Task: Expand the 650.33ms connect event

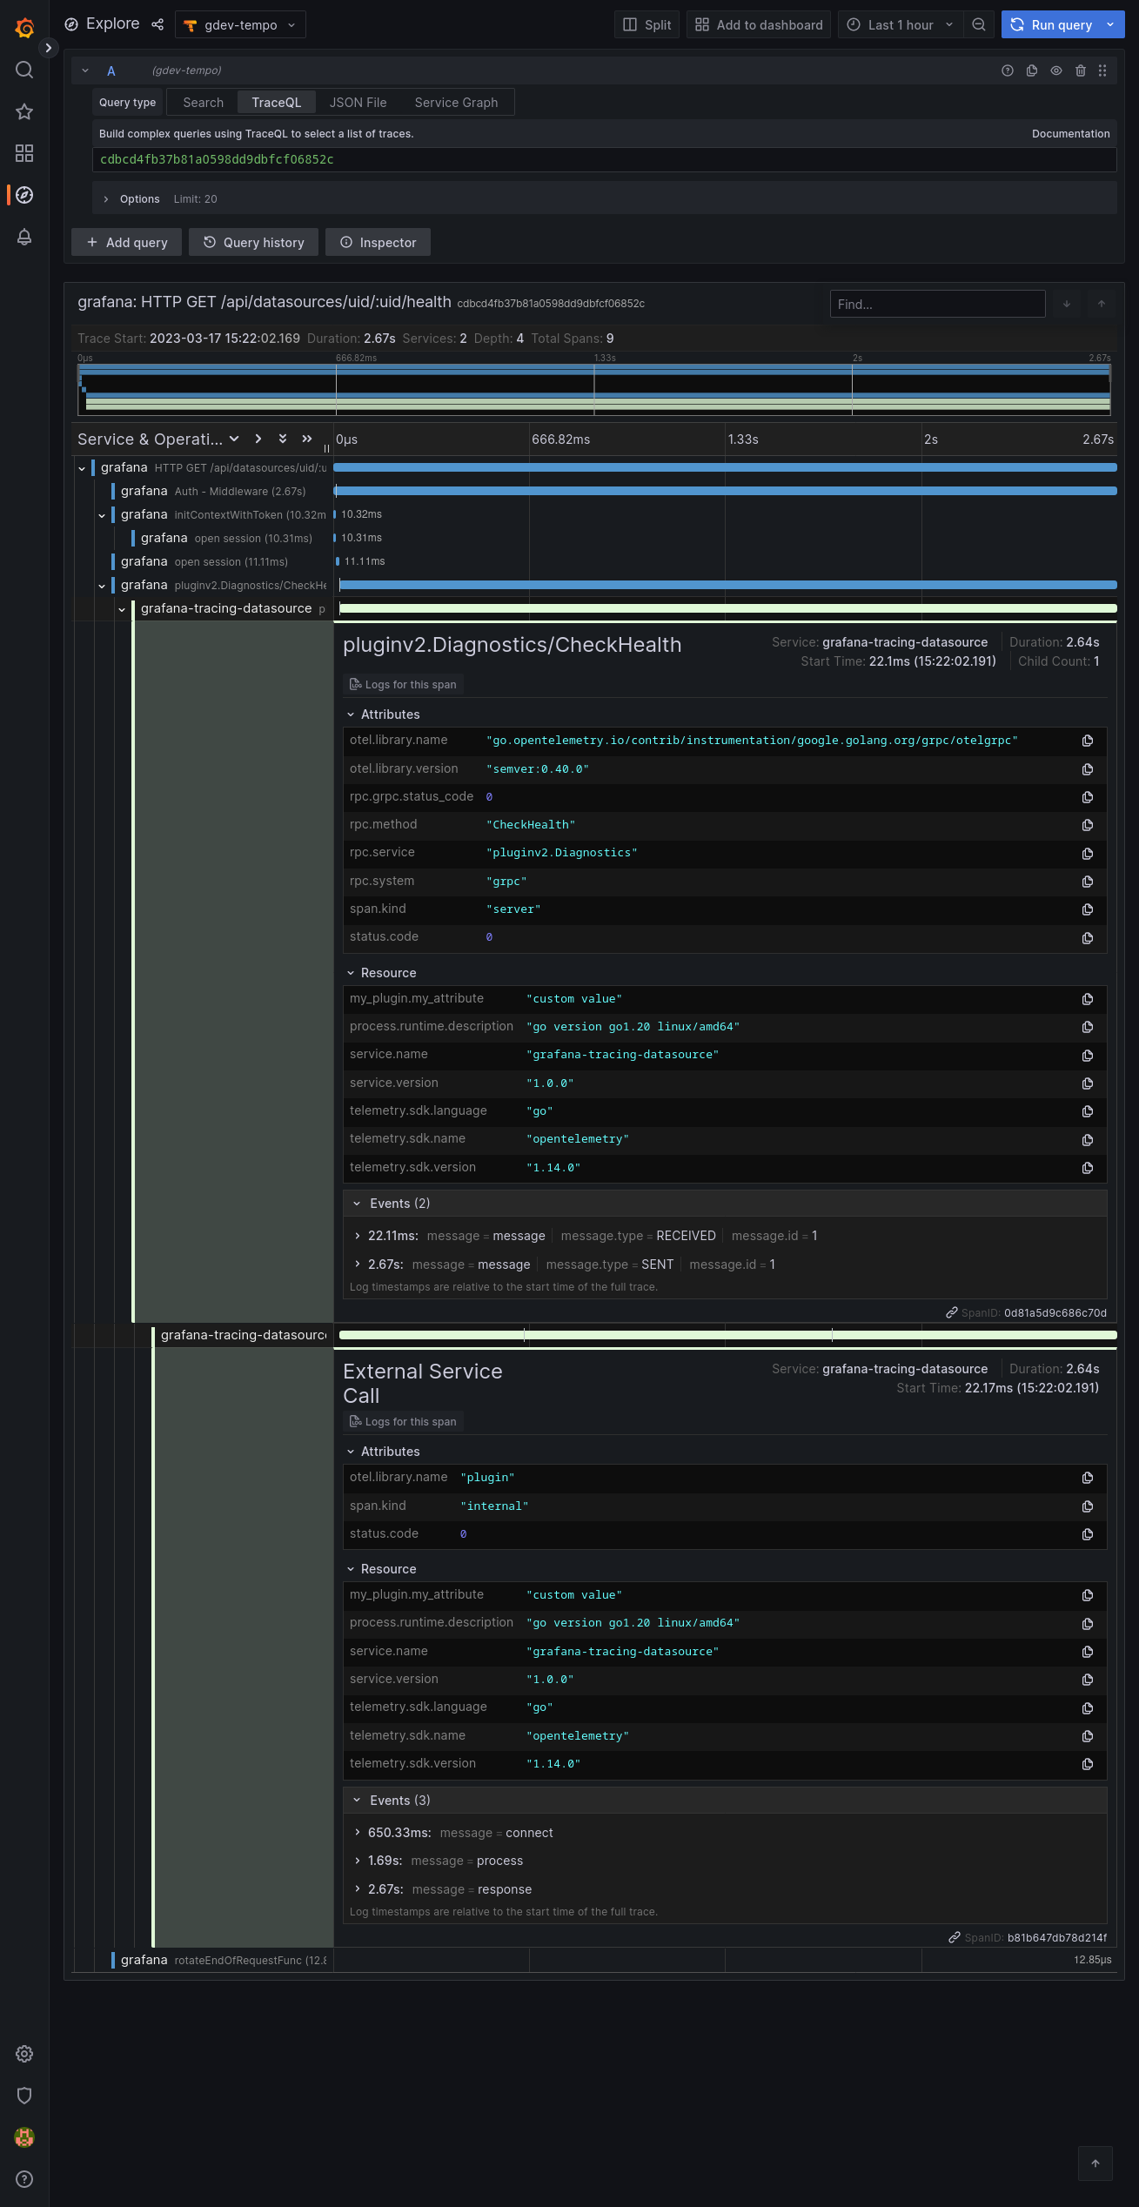Action: 358,1833
